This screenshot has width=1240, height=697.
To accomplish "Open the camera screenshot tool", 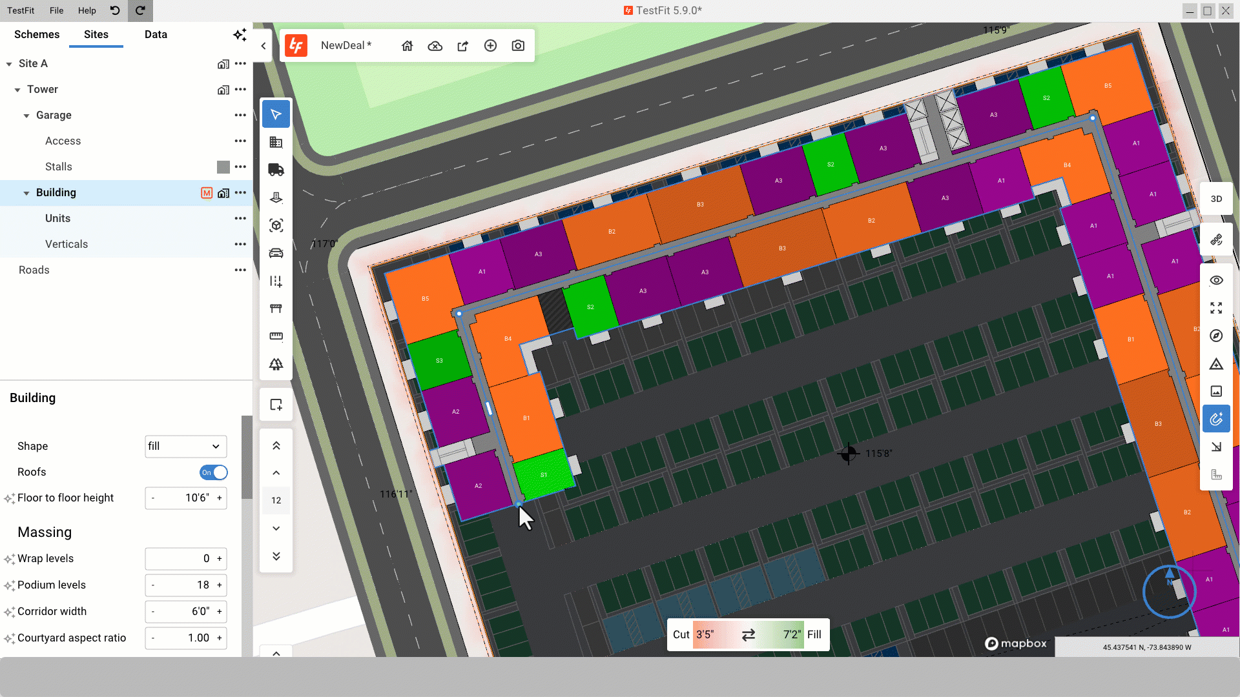I will [518, 46].
